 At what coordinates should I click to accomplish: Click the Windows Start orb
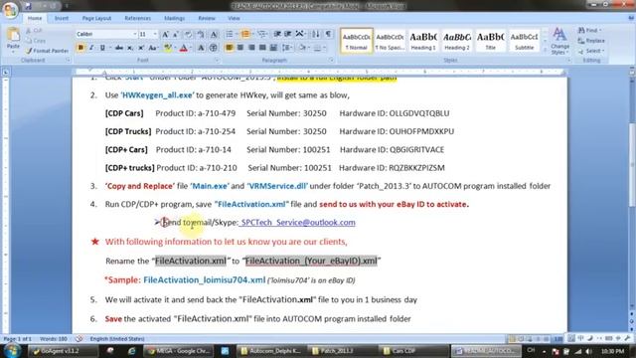[12, 351]
